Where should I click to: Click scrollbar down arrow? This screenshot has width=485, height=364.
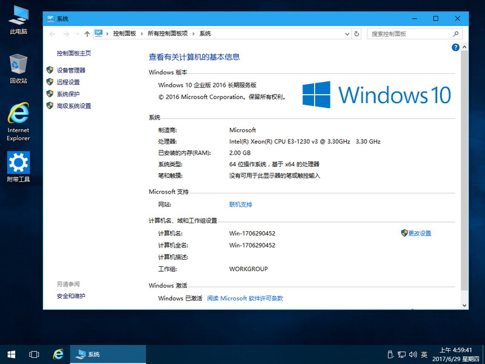464,305
